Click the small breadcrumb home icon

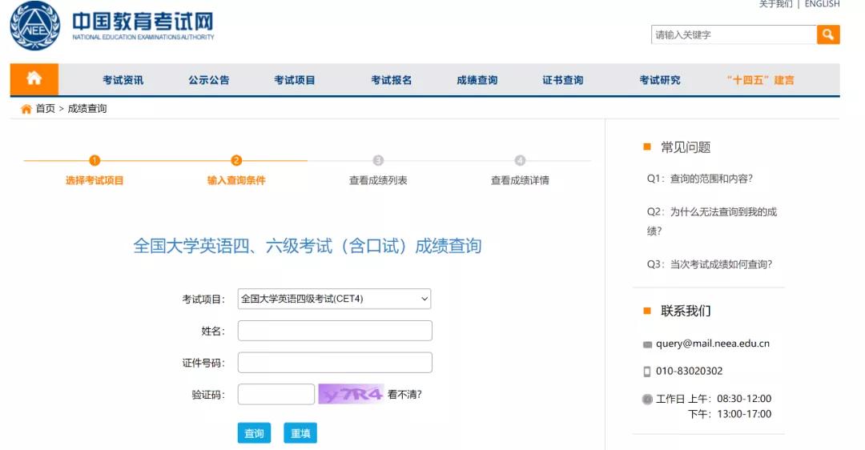26,109
